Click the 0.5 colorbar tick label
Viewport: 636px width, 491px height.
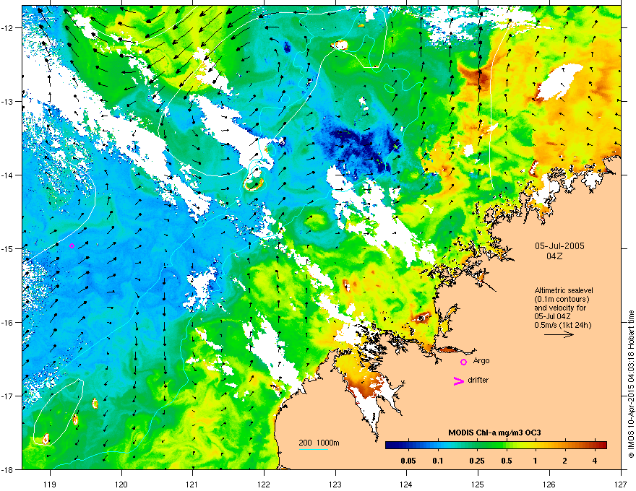(507, 461)
